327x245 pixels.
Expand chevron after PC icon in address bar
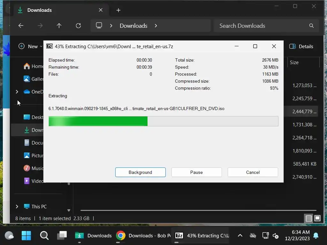click(x=111, y=26)
